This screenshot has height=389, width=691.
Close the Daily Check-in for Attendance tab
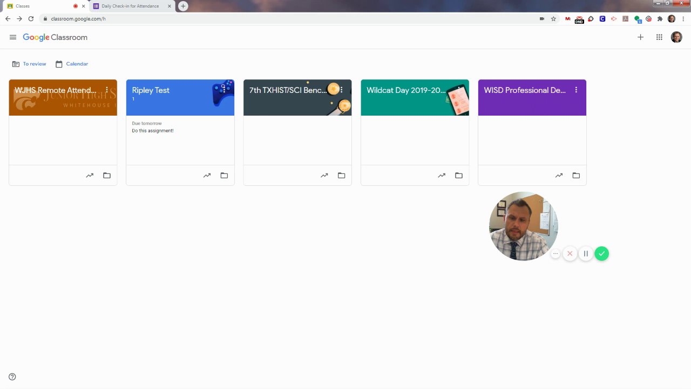tap(169, 6)
